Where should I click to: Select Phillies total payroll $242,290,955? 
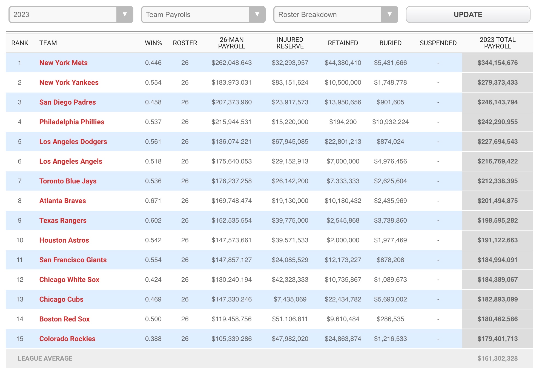point(498,122)
